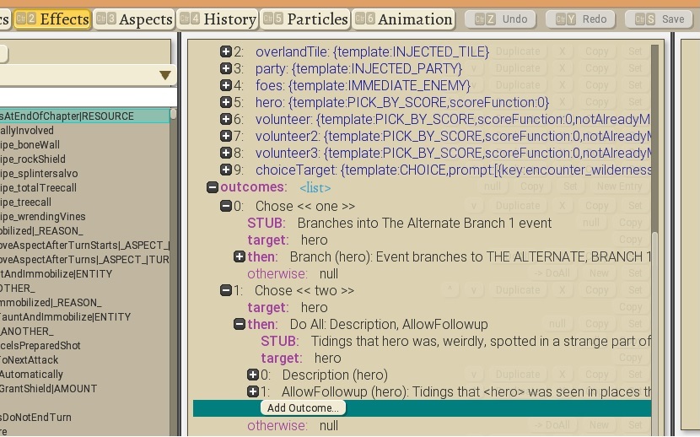Collapse the outcomes list
Image resolution: width=700 pixels, height=437 pixels.
213,187
